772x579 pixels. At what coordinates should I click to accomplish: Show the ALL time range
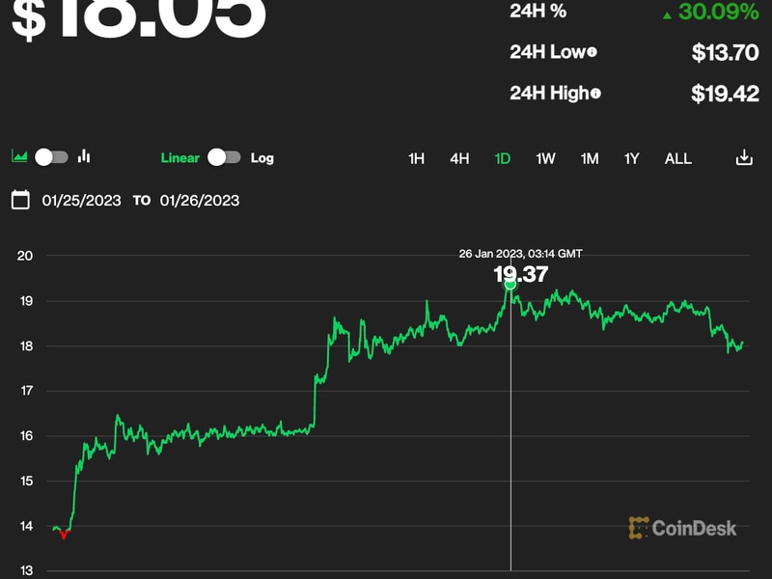pos(678,158)
